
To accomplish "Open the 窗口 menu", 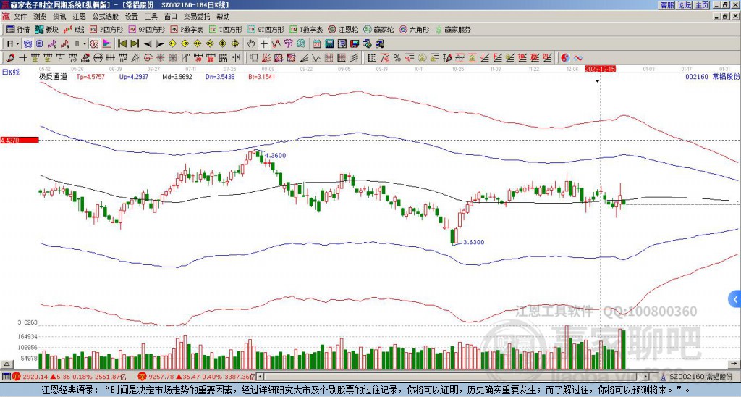I will click(171, 17).
